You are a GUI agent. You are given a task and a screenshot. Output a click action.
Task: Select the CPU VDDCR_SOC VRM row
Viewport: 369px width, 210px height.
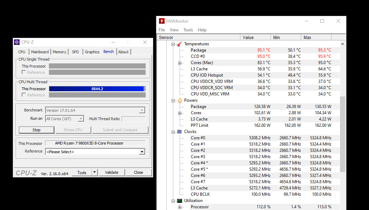pyautogui.click(x=265, y=88)
